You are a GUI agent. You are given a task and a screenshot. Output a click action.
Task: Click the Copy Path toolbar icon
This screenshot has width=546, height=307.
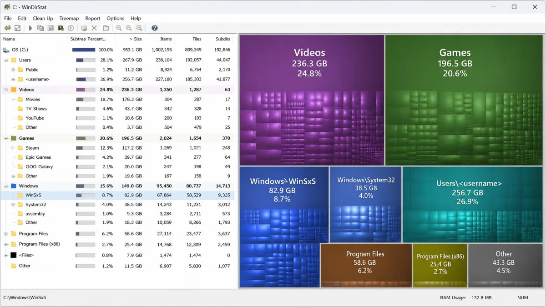click(x=40, y=28)
